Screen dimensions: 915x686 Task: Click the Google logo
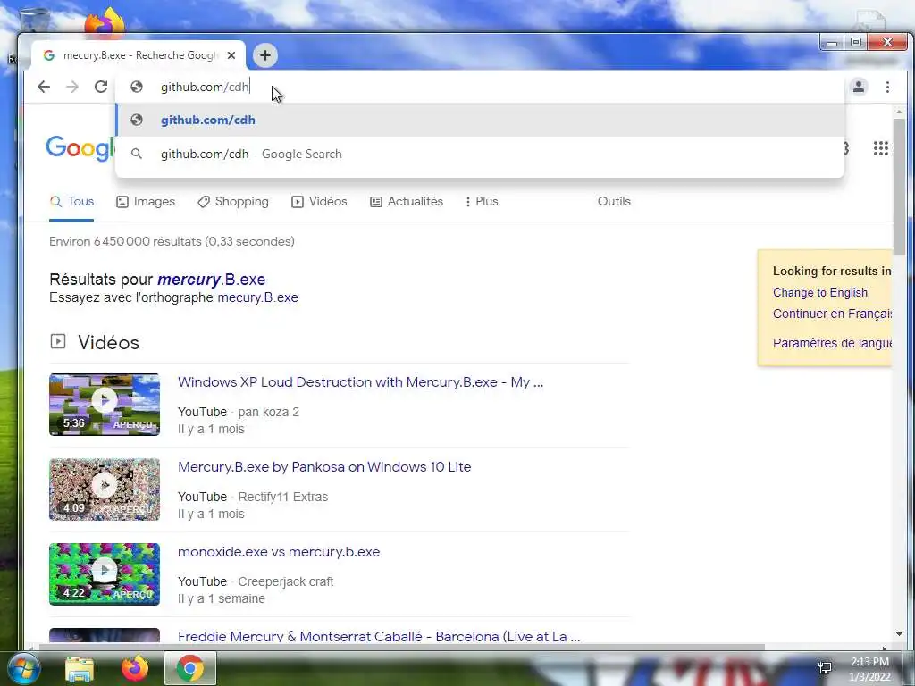80,148
